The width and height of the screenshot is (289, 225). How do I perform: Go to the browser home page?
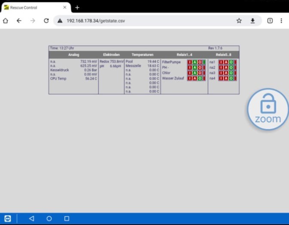tap(6, 21)
